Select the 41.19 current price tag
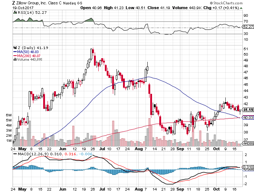254x192 pixels. (247, 110)
